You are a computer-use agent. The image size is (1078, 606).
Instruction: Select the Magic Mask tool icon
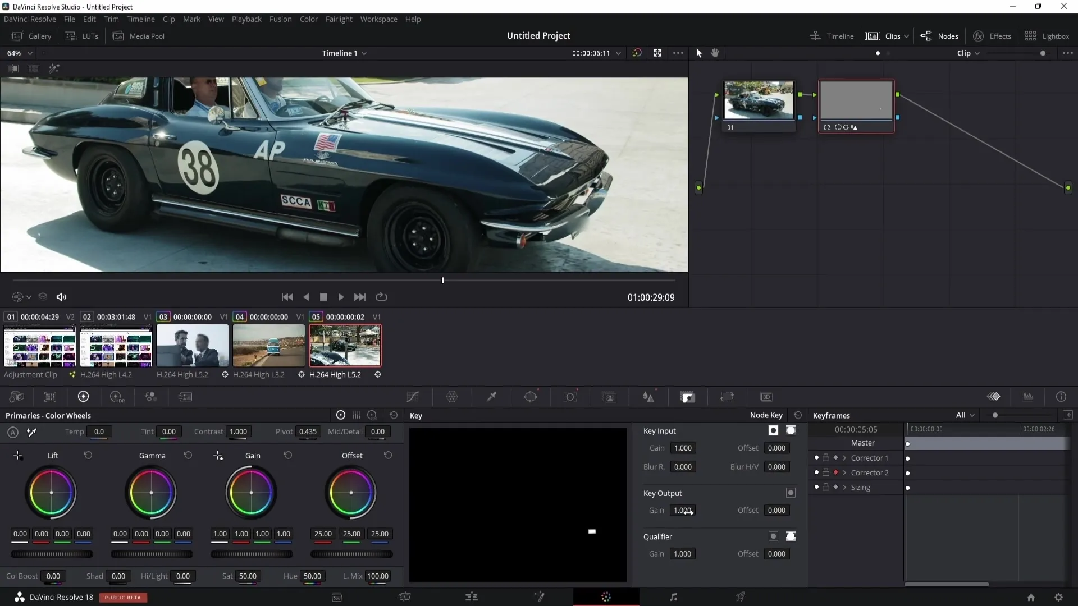(609, 397)
